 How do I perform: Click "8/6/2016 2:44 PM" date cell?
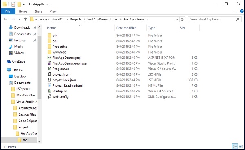click(x=128, y=80)
